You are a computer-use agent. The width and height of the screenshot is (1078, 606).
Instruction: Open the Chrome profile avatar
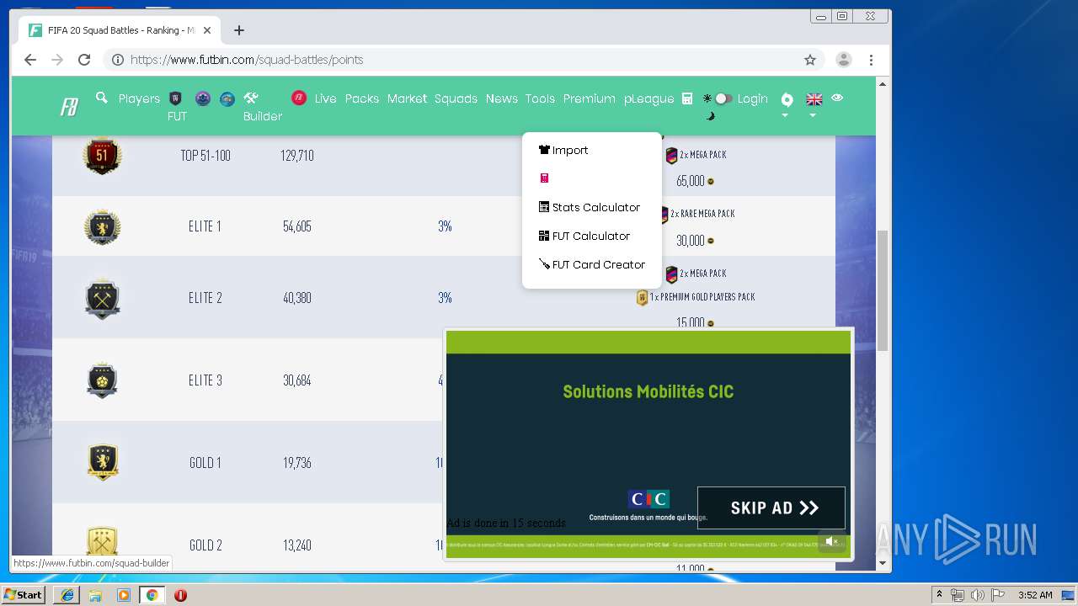(843, 60)
